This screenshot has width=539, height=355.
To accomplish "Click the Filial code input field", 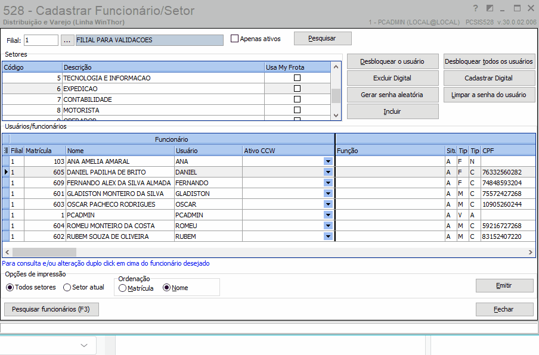I will (41, 40).
